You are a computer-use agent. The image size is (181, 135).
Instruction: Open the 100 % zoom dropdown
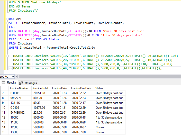click(13, 77)
